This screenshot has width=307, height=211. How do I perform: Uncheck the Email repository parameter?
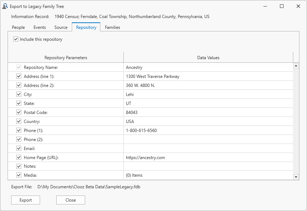(x=19, y=148)
